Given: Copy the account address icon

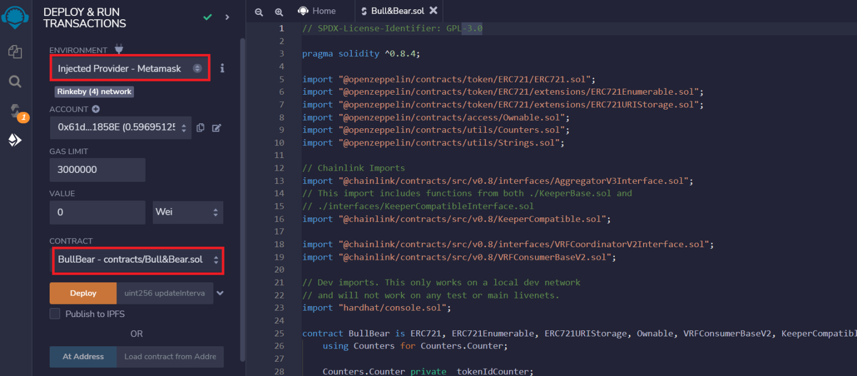Looking at the screenshot, I should pos(200,128).
